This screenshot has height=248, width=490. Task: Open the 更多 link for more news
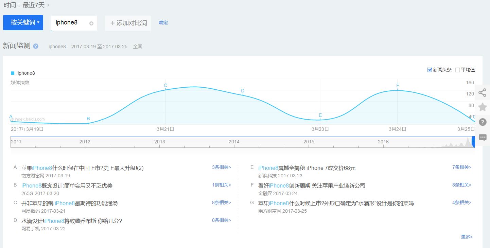466,237
